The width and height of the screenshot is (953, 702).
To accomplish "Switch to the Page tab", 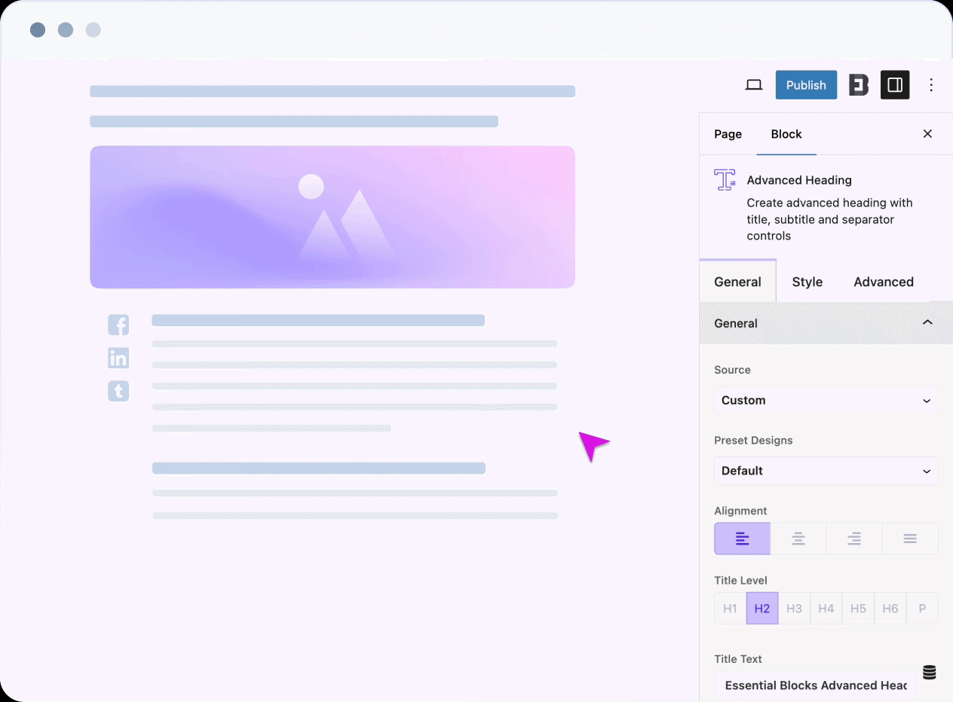I will (x=728, y=134).
